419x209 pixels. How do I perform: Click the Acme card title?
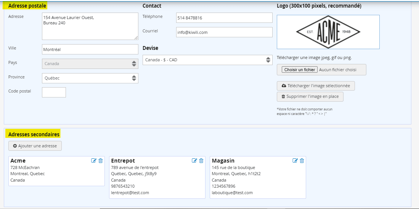pyautogui.click(x=18, y=161)
